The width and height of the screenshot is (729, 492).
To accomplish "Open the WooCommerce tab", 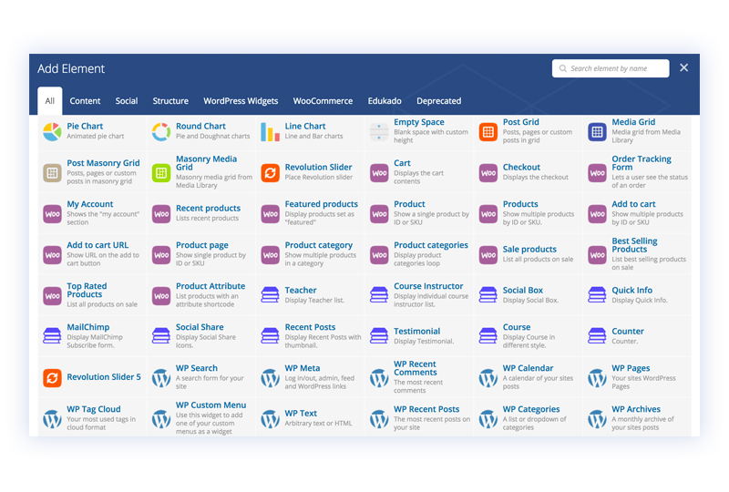I will coord(323,101).
